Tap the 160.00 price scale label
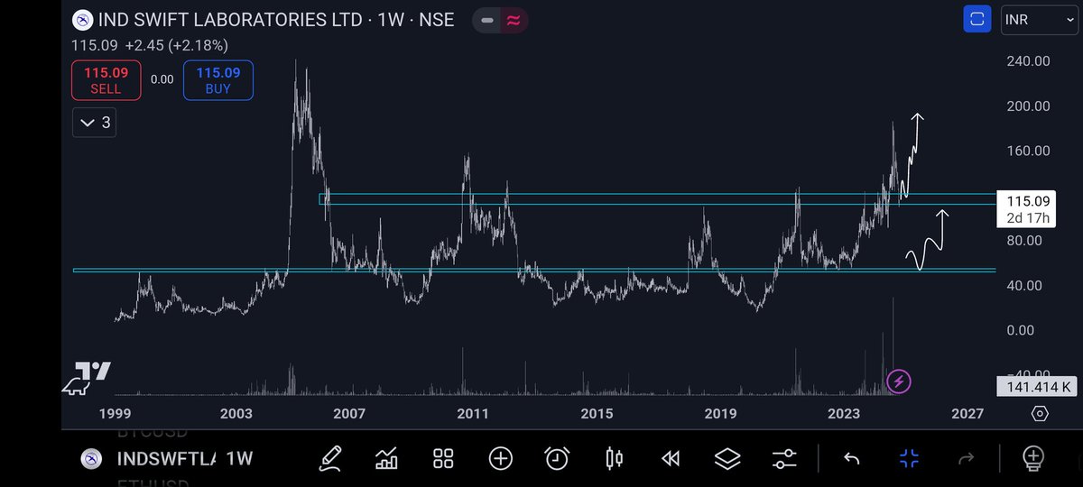1083x487 pixels. (1027, 151)
